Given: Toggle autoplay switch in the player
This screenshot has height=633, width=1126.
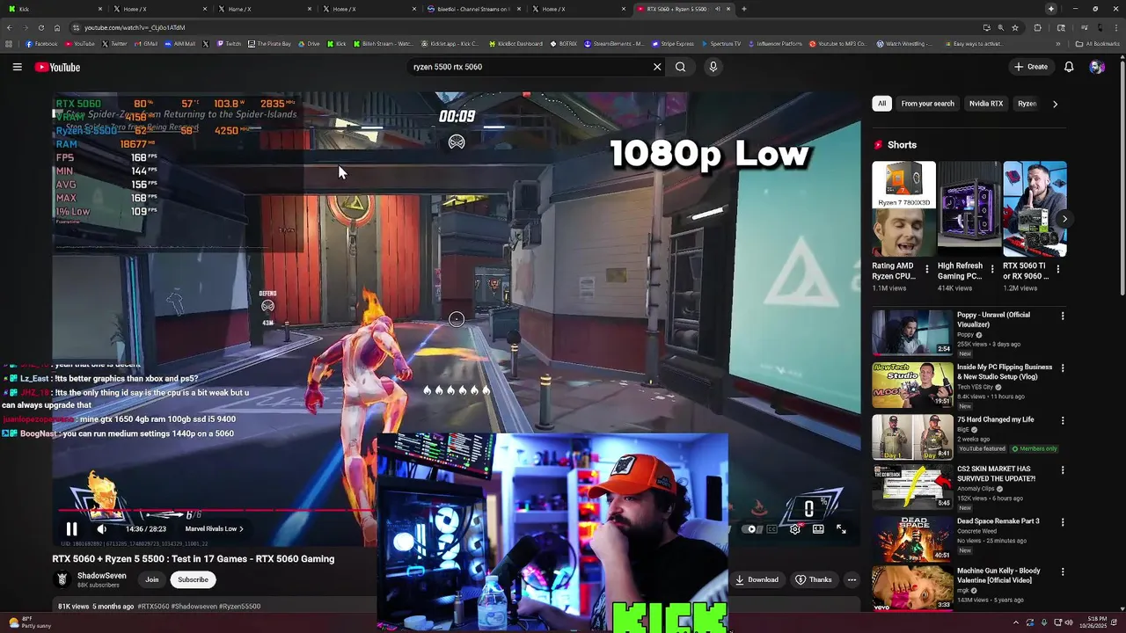Looking at the screenshot, I should click(750, 528).
